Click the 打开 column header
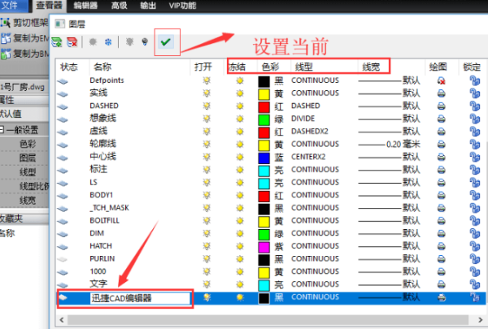 (x=203, y=67)
